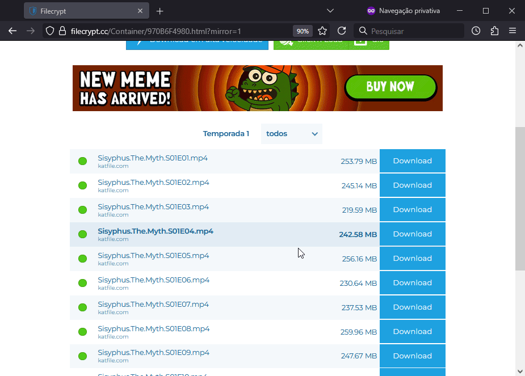525x376 pixels.
Task: Open tracking protection shield in address bar
Action: pyautogui.click(x=50, y=31)
